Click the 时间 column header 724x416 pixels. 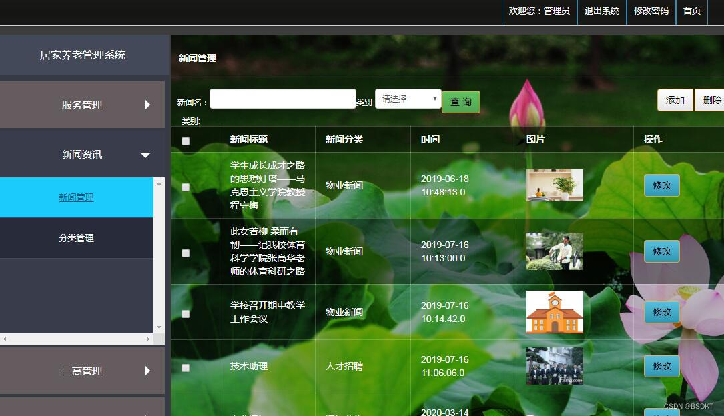point(430,139)
